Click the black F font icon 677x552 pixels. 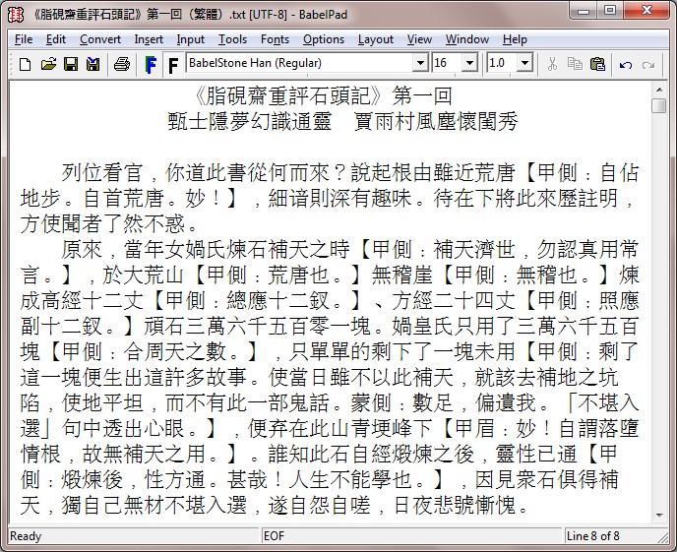click(172, 64)
